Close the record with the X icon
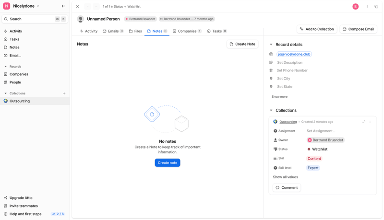Image resolution: width=384 pixels, height=220 pixels. coord(77,7)
